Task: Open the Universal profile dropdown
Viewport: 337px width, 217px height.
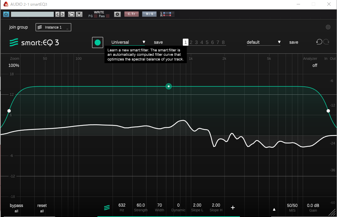Action: click(128, 42)
